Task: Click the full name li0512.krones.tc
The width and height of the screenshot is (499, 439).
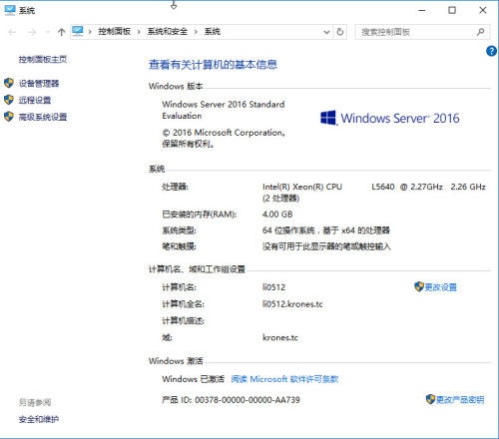Action: 292,304
